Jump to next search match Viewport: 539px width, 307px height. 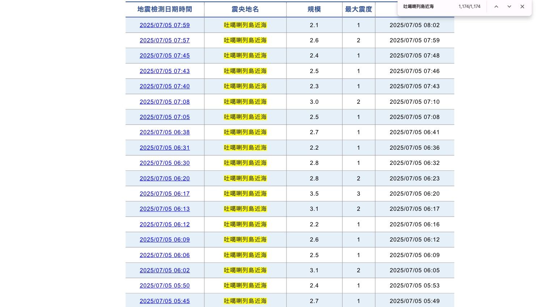coord(509,7)
